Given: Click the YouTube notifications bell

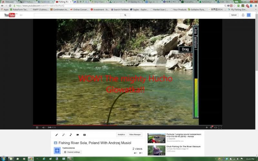Looking at the screenshot, I should pyautogui.click(x=243, y=15).
